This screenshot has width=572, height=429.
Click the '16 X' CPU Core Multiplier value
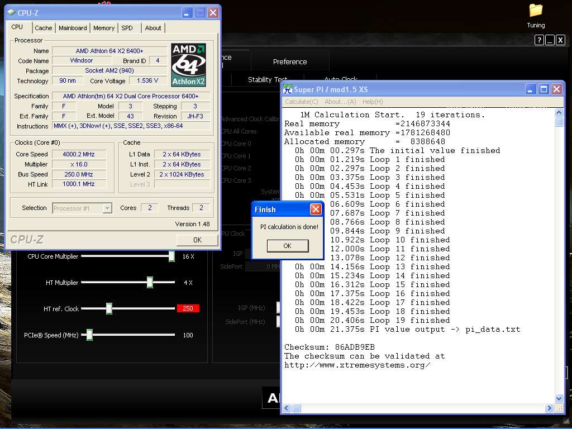click(x=188, y=256)
